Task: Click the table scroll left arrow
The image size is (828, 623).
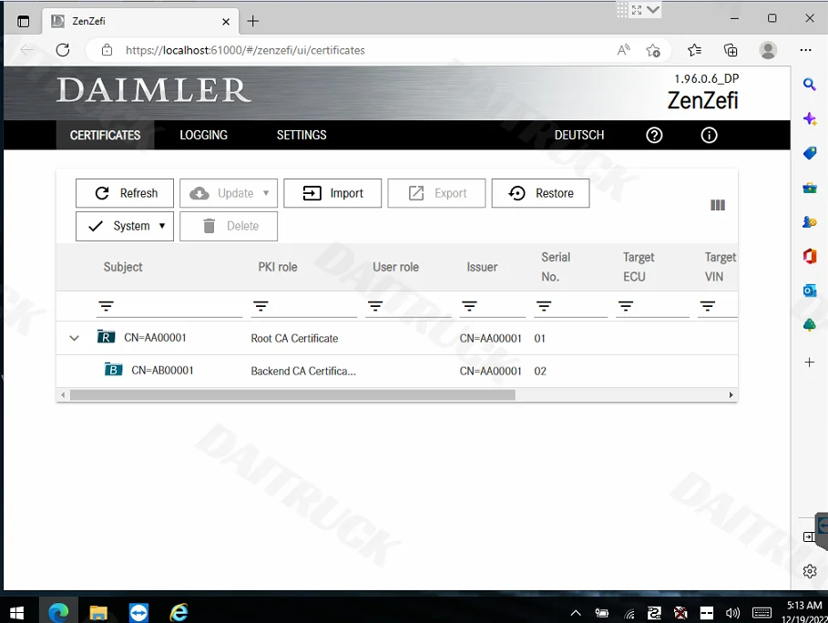Action: (63, 395)
